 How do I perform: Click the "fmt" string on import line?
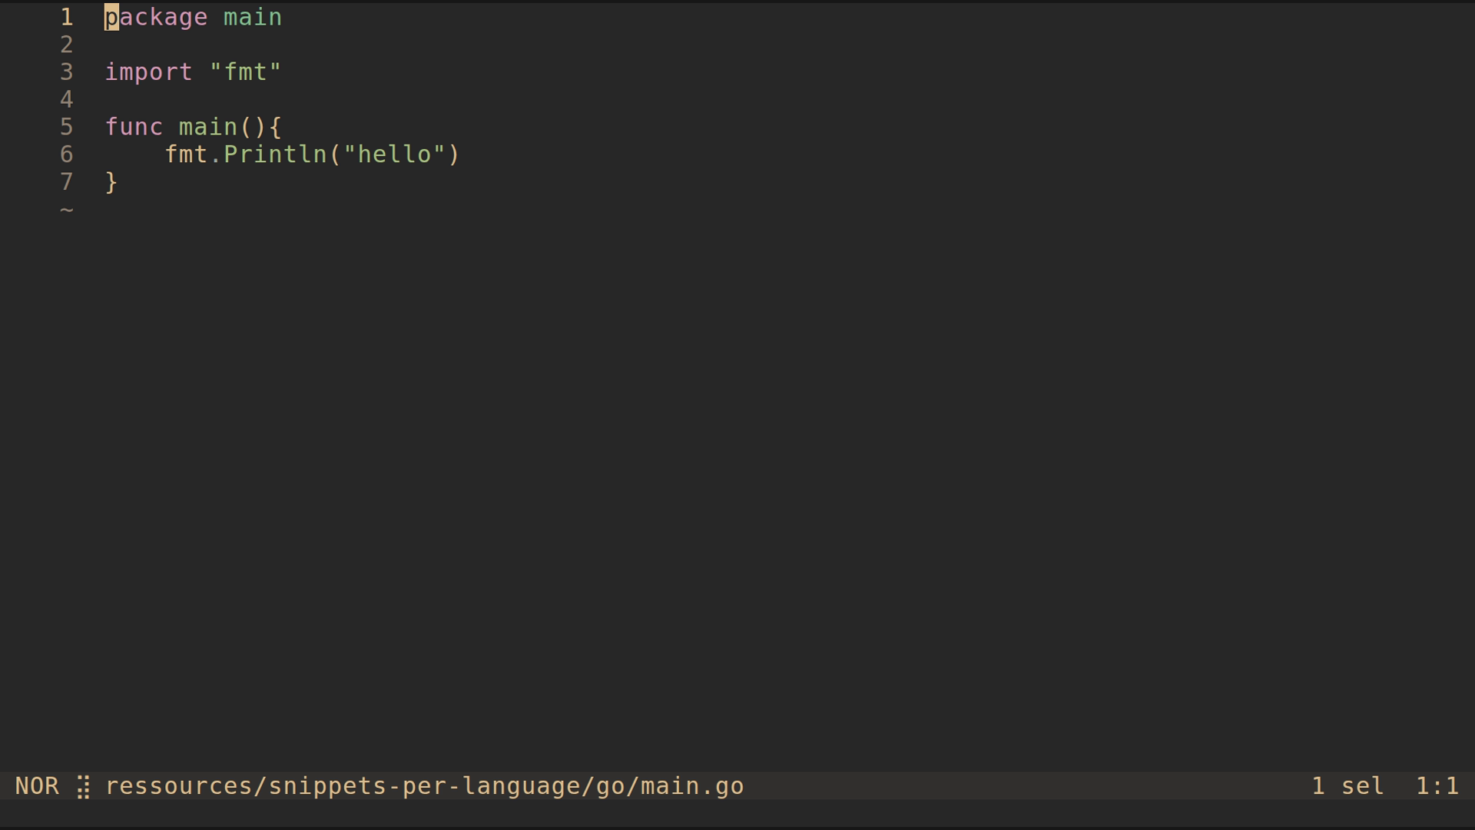[245, 72]
